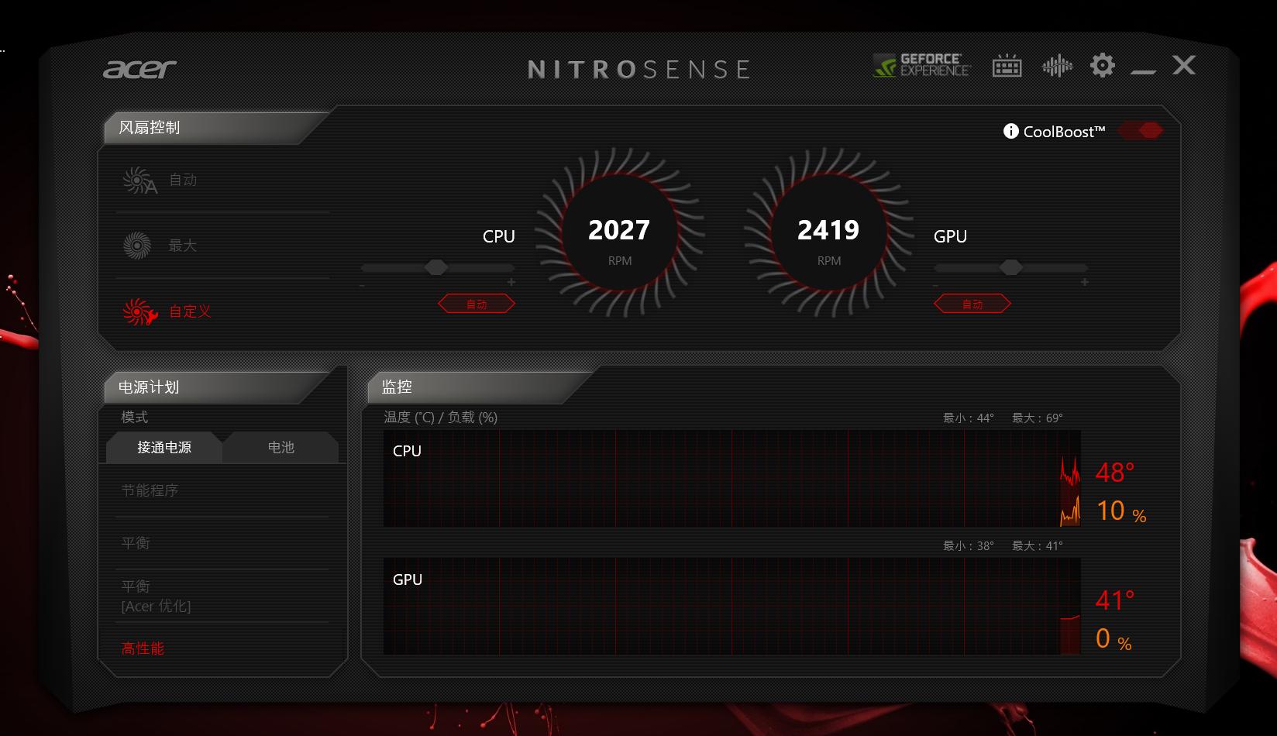Click the CPU 最小: 44° value
This screenshot has height=736, width=1277.
(969, 418)
